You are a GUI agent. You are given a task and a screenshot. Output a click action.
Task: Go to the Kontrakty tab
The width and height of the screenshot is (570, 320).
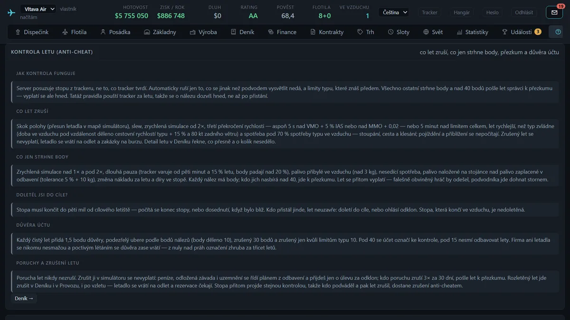(327, 32)
